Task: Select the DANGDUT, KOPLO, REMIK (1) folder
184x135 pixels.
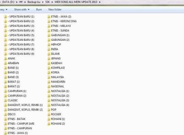Action: (x=24, y=105)
